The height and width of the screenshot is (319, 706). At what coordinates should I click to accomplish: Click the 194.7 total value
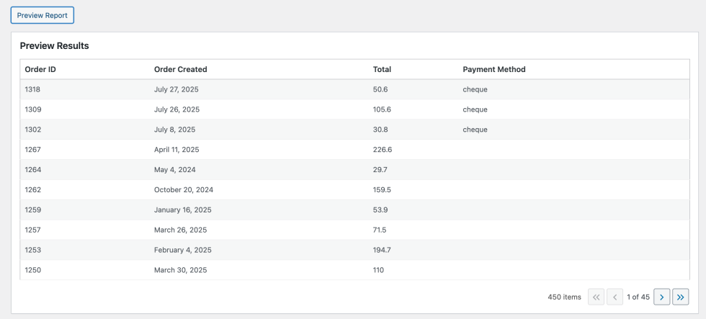pyautogui.click(x=382, y=250)
